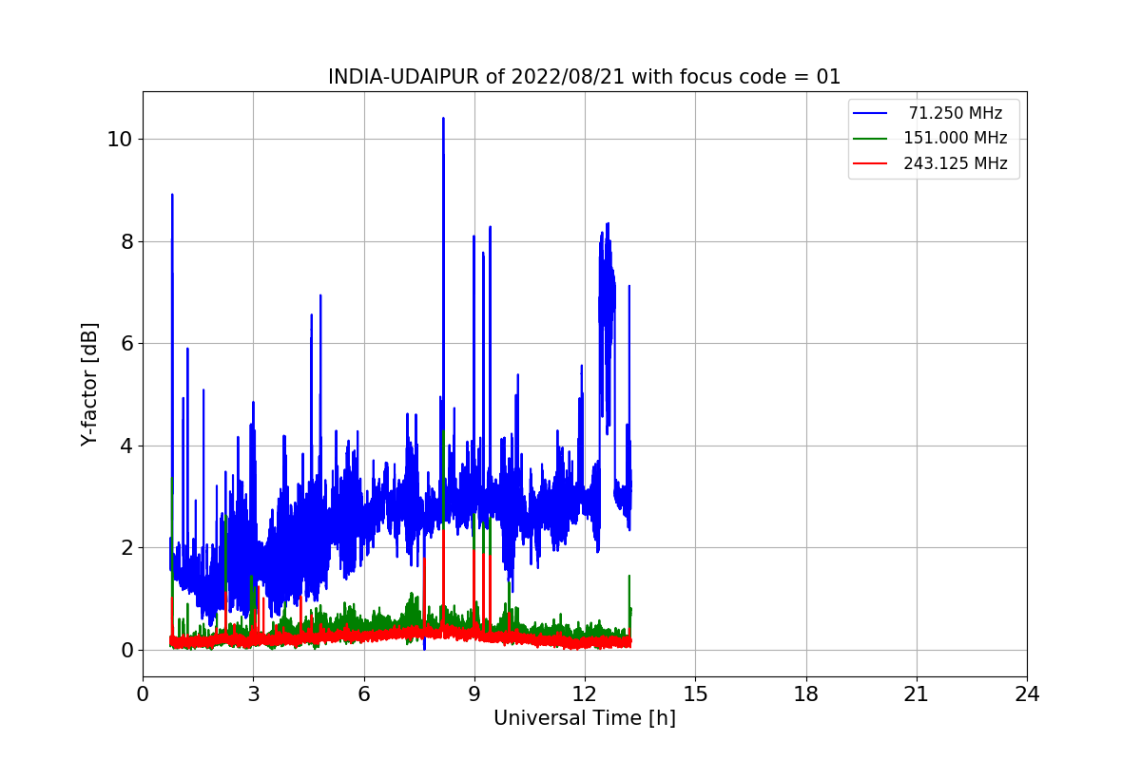This screenshot has width=1141, height=760.
Task: Click x-axis tick label 3
Action: [253, 694]
